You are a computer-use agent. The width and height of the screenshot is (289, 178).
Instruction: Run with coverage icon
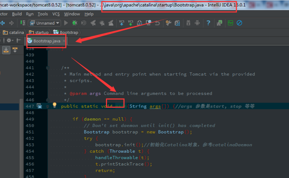click(x=84, y=23)
